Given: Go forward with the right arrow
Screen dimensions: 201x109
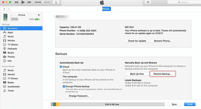Looking at the screenshot, I should 9,9.
